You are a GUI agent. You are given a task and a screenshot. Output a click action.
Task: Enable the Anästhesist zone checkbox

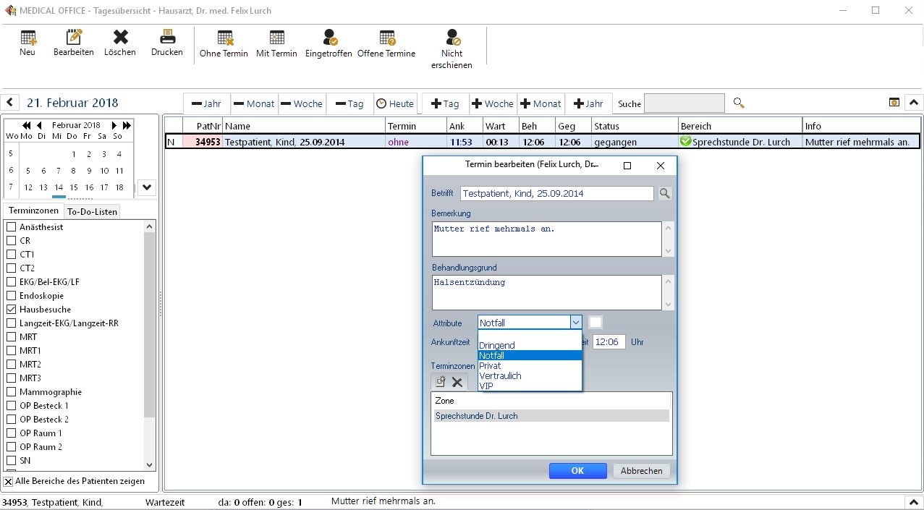pyautogui.click(x=11, y=226)
